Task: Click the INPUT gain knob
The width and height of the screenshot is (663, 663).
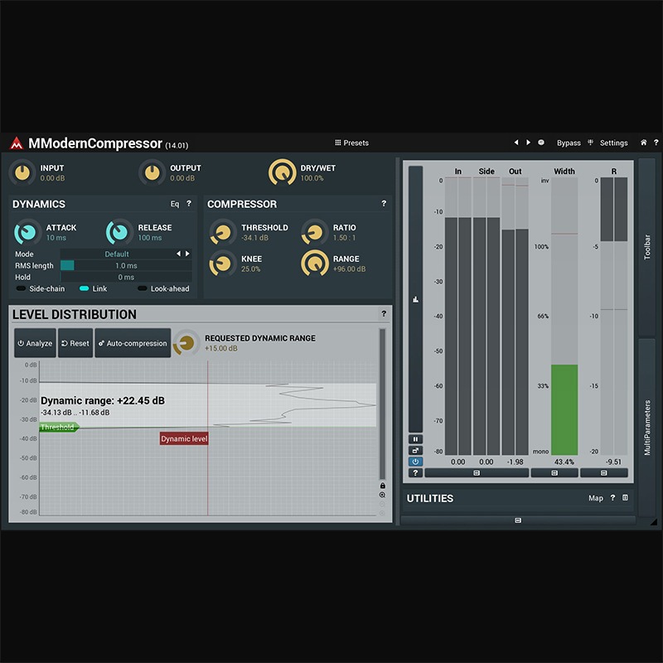Action: click(22, 172)
